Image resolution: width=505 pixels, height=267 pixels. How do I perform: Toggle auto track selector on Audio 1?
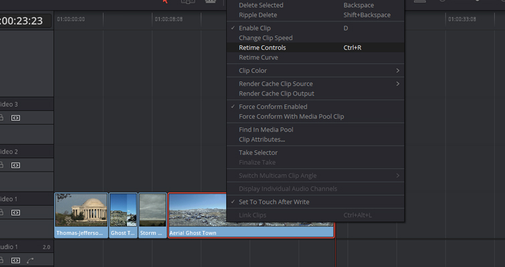[x=15, y=260]
